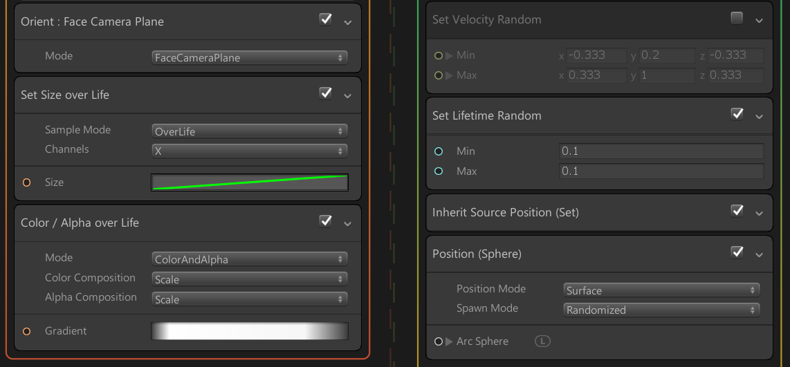Click the lifetime Min port circle

pyautogui.click(x=439, y=151)
